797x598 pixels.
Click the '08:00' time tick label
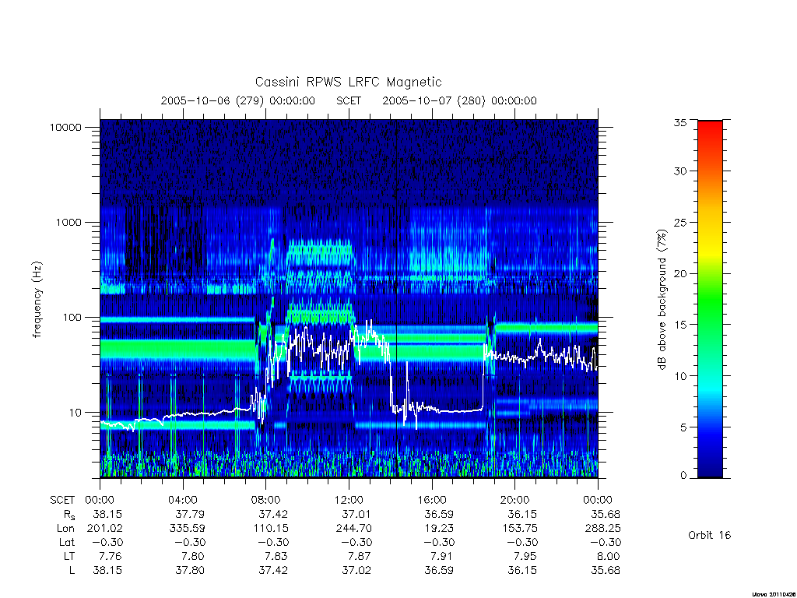(266, 500)
